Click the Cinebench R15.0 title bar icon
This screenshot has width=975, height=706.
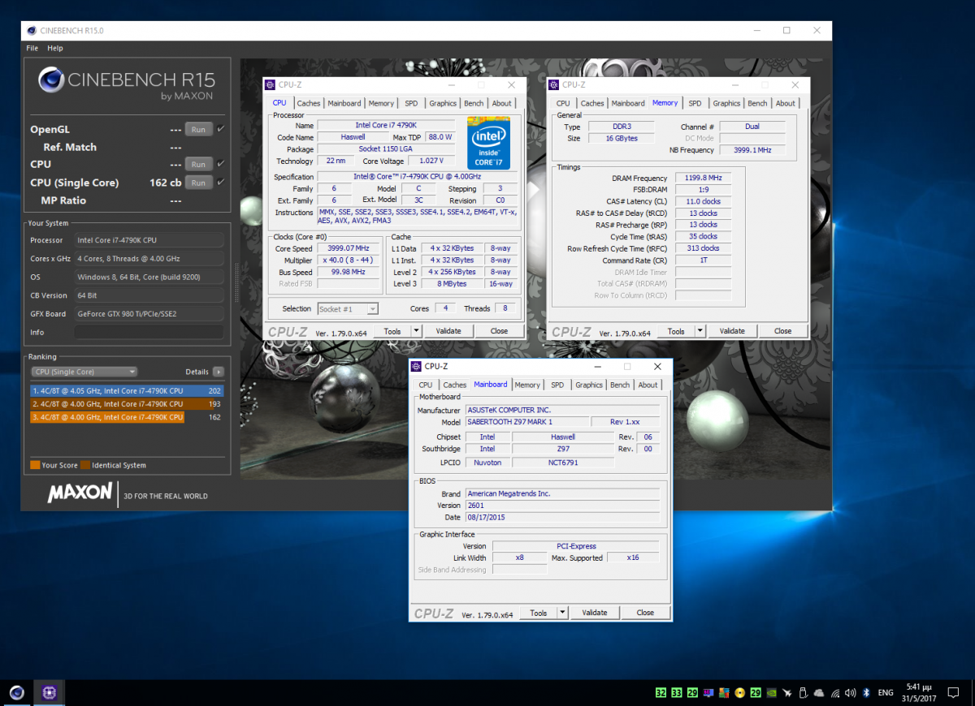(32, 31)
